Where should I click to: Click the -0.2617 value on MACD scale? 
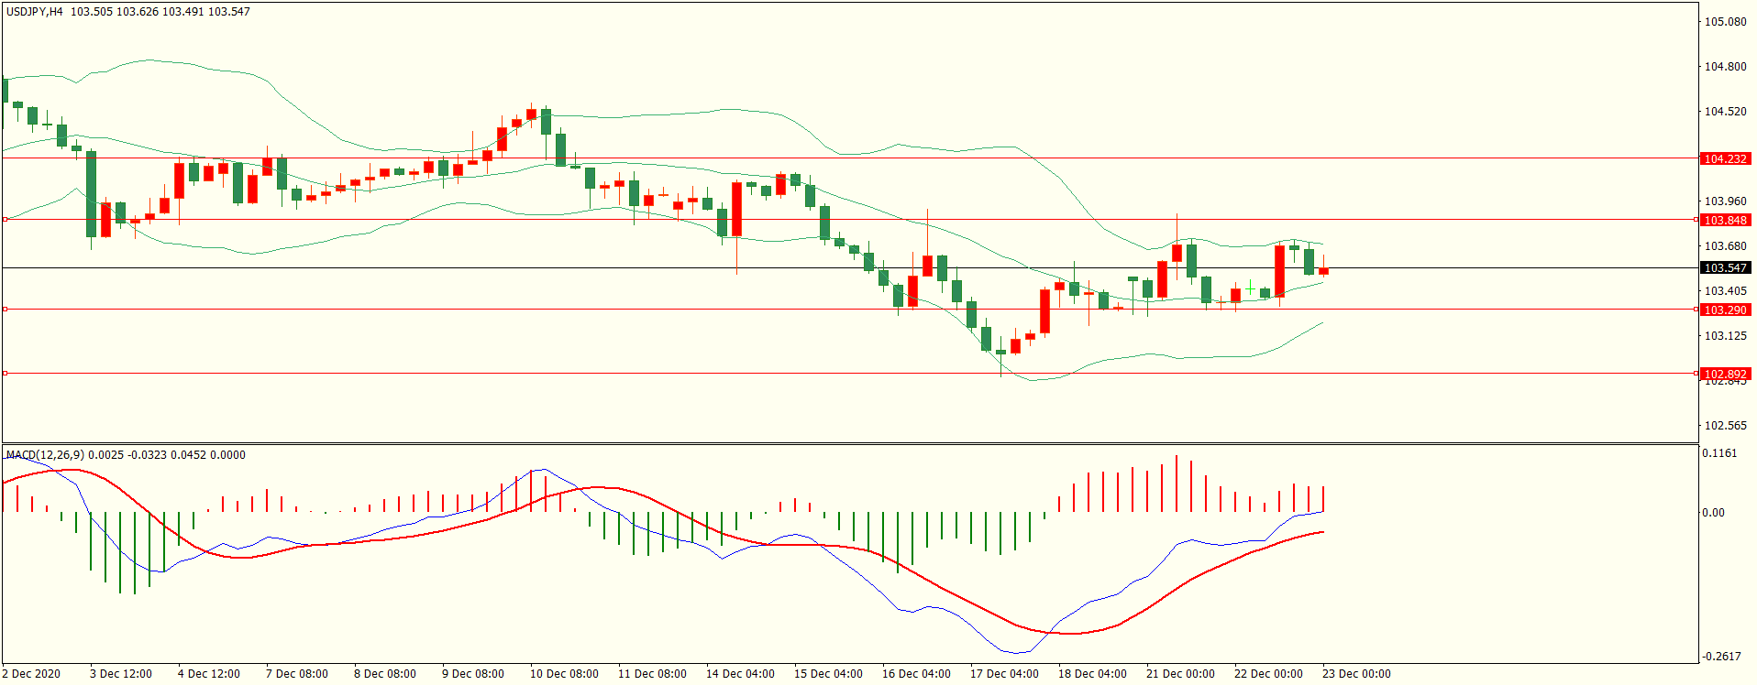[x=1721, y=657]
